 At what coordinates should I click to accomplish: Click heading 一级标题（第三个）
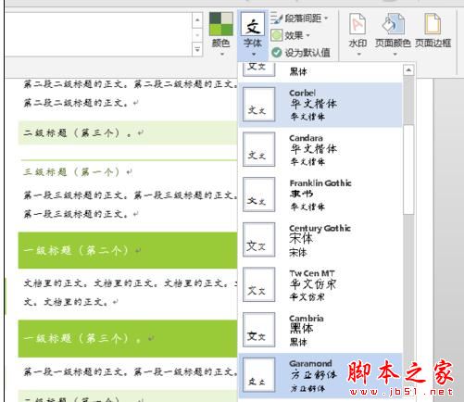[81, 338]
